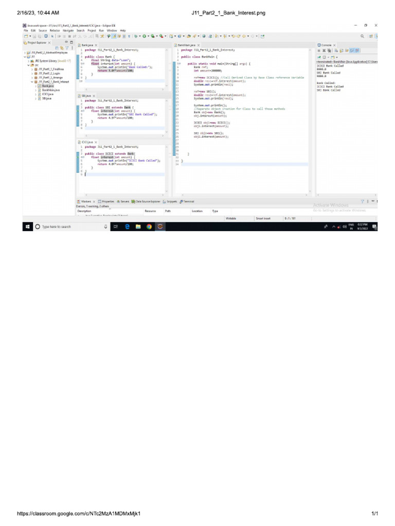Screen dimensions: 395x526
Task: Open the Refactor menu
Action: click(x=55, y=30)
